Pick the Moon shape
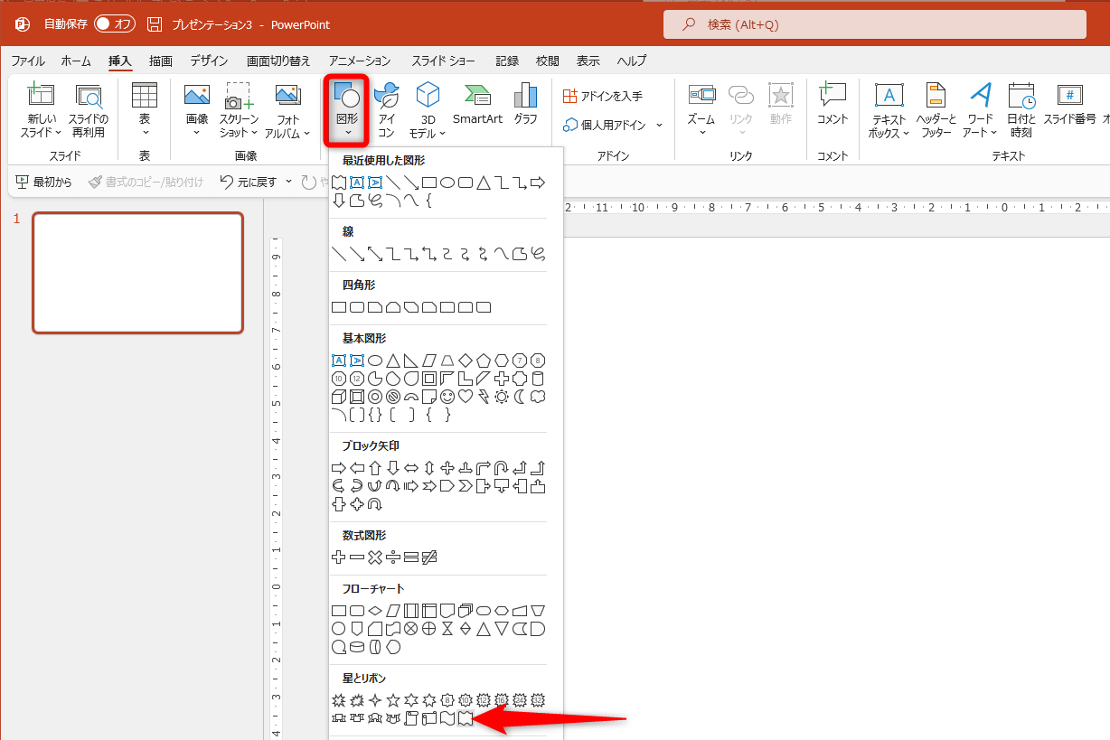 520,397
